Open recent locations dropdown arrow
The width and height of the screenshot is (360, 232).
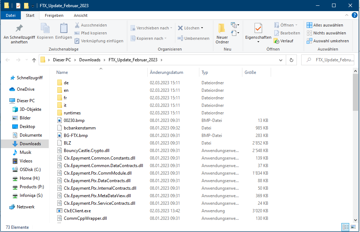tap(27, 60)
